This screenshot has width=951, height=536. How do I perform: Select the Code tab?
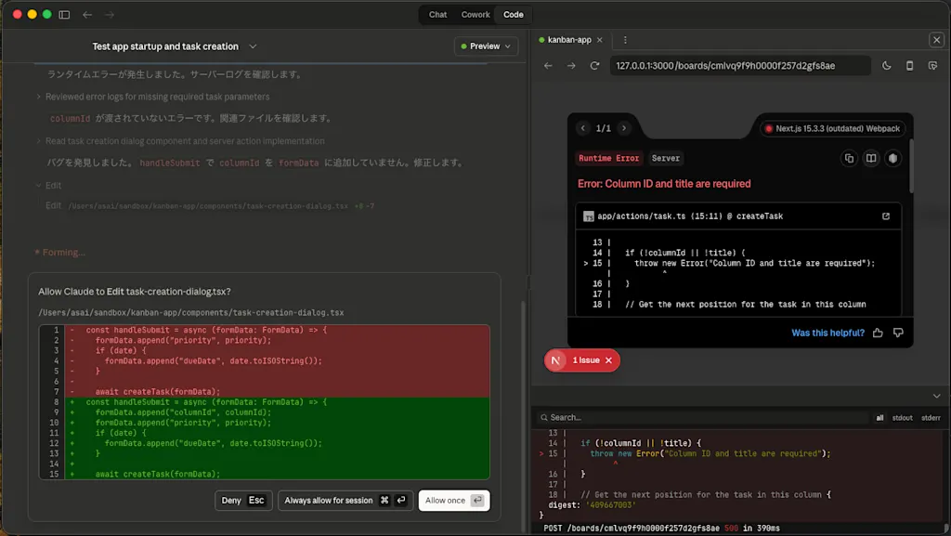pos(513,15)
